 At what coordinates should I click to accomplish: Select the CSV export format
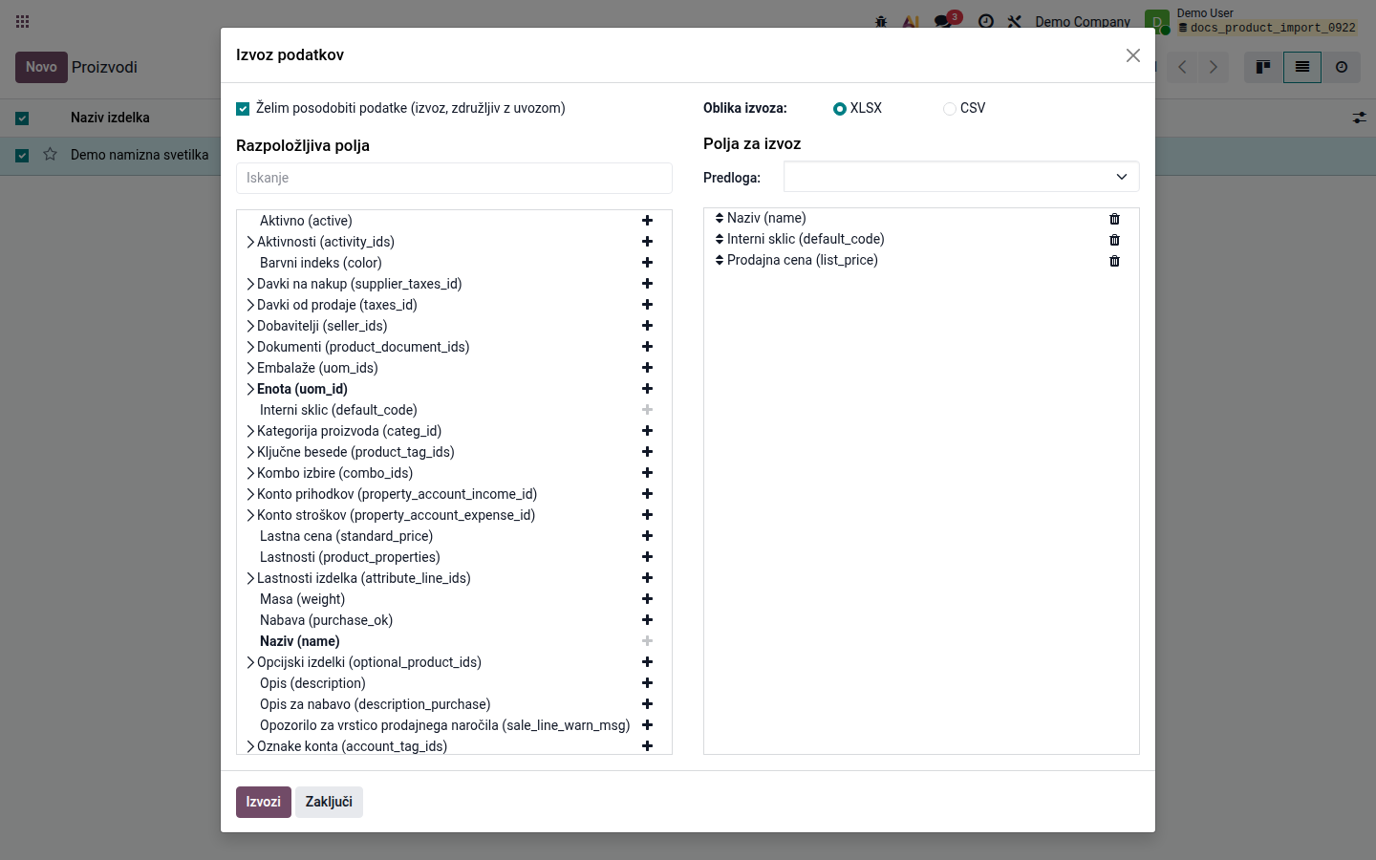[949, 109]
